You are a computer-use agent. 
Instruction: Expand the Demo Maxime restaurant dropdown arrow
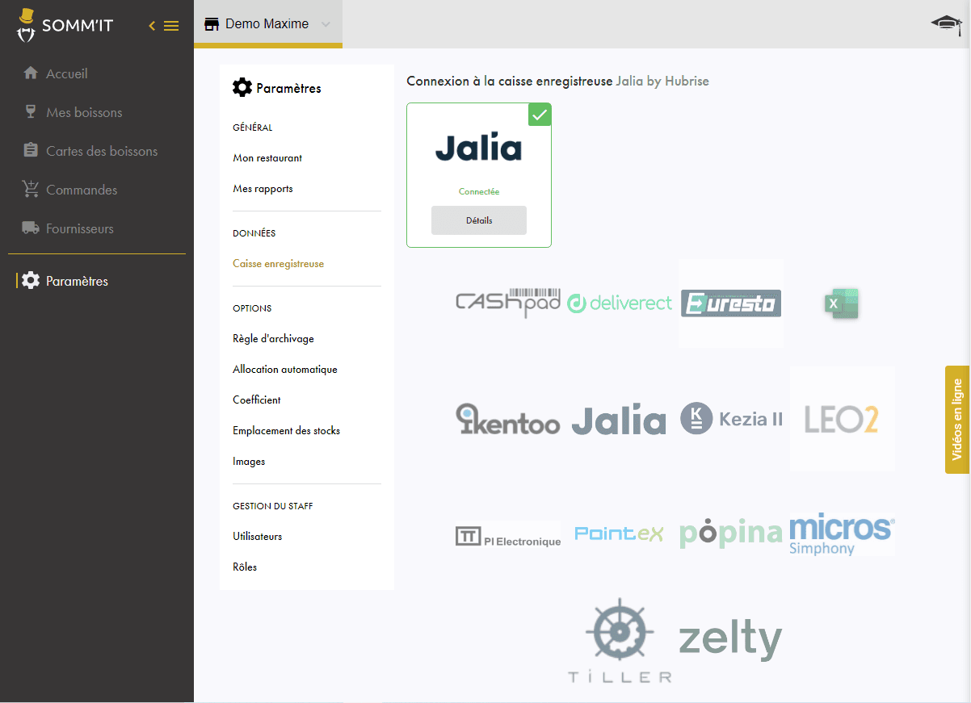pos(326,24)
